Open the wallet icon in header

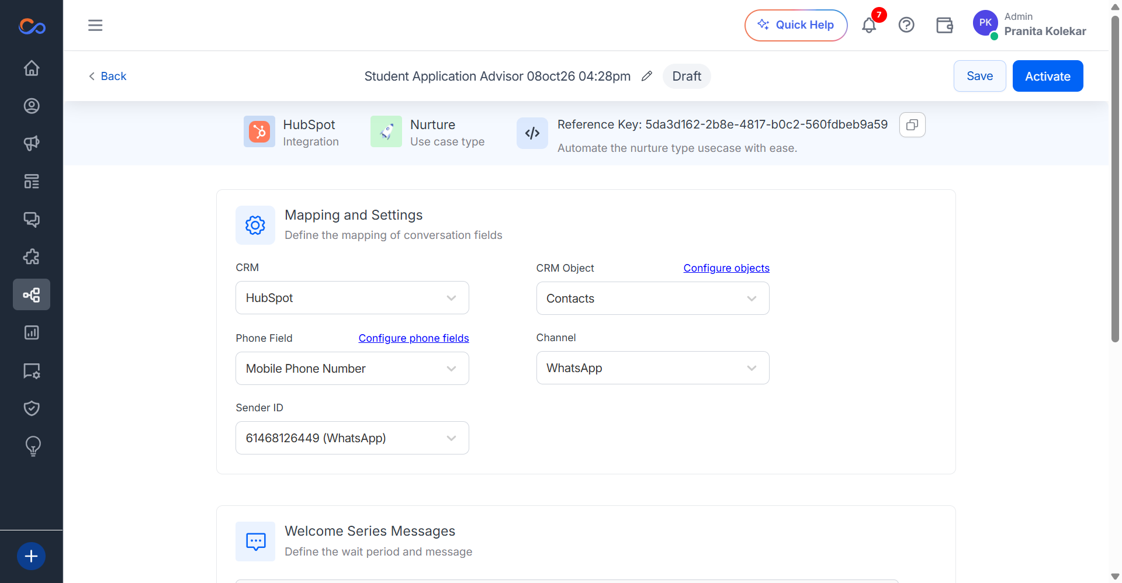(x=944, y=25)
